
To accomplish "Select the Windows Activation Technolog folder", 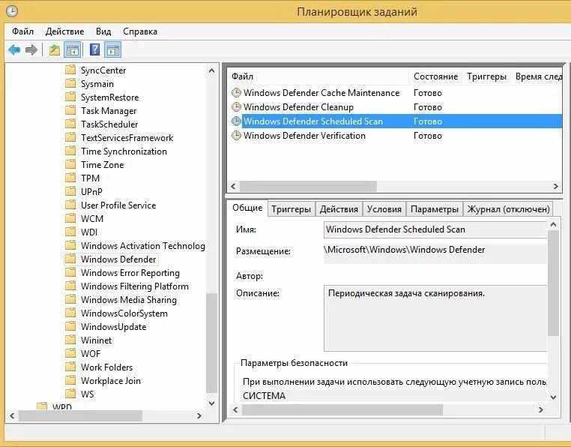I will [x=142, y=246].
